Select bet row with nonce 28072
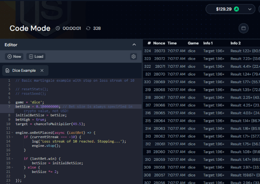Screen dimensions: 260x184 (201, 59)
